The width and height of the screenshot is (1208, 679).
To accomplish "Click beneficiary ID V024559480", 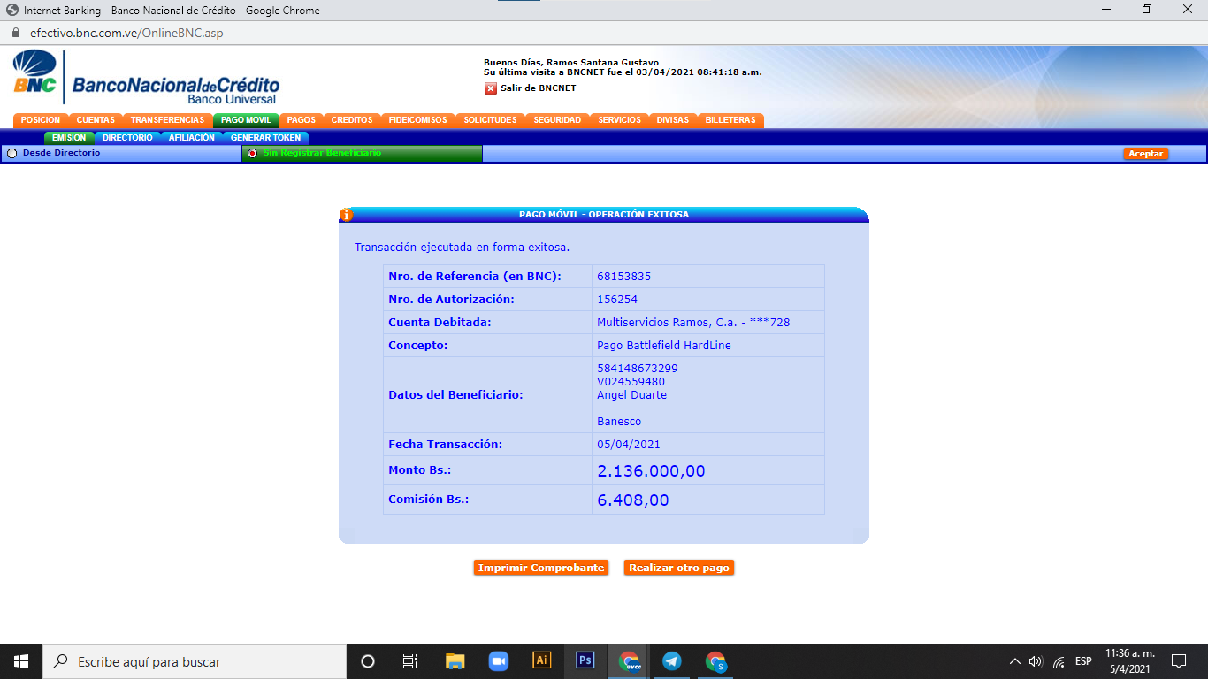I will tap(631, 382).
